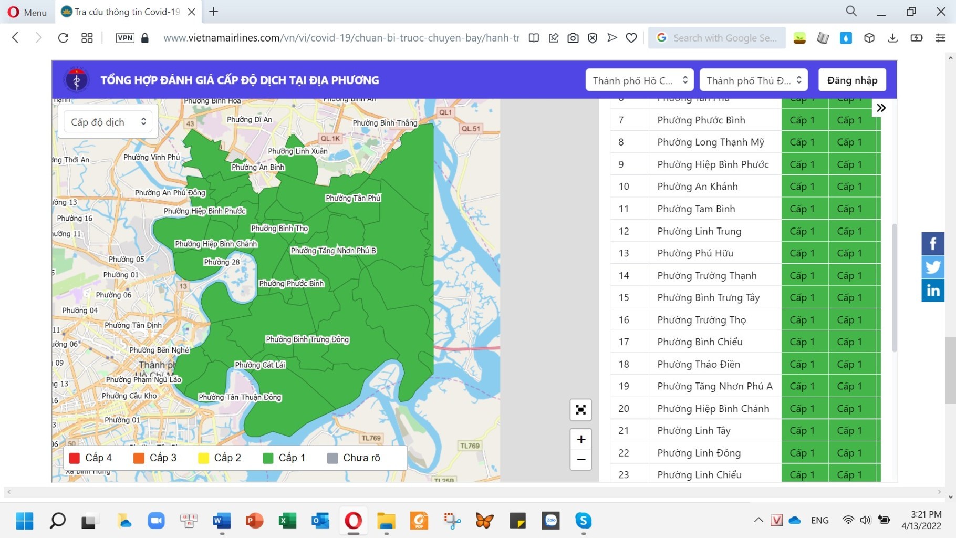Add page to bookmarks heart icon

click(631, 38)
